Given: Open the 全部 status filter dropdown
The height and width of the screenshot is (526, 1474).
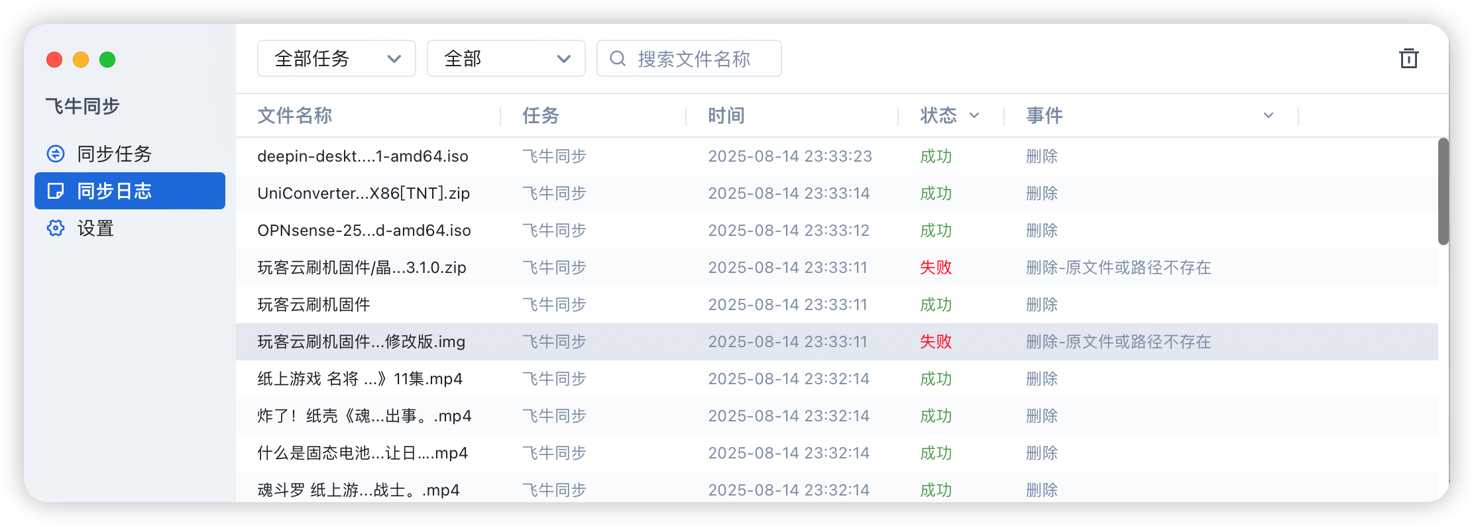Looking at the screenshot, I should 506,58.
